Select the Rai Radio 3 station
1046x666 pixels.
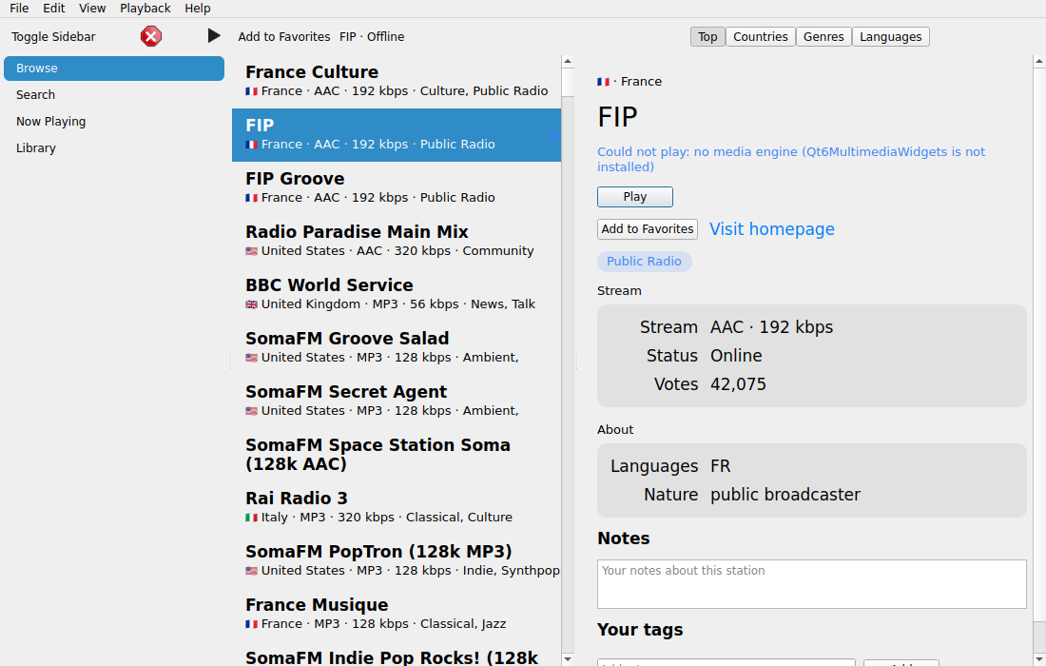point(397,508)
